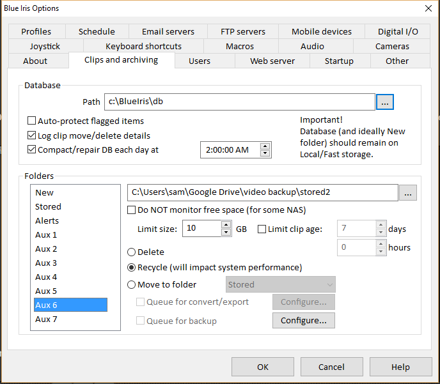Select the highlighted Aux 6 folder

pos(70,305)
